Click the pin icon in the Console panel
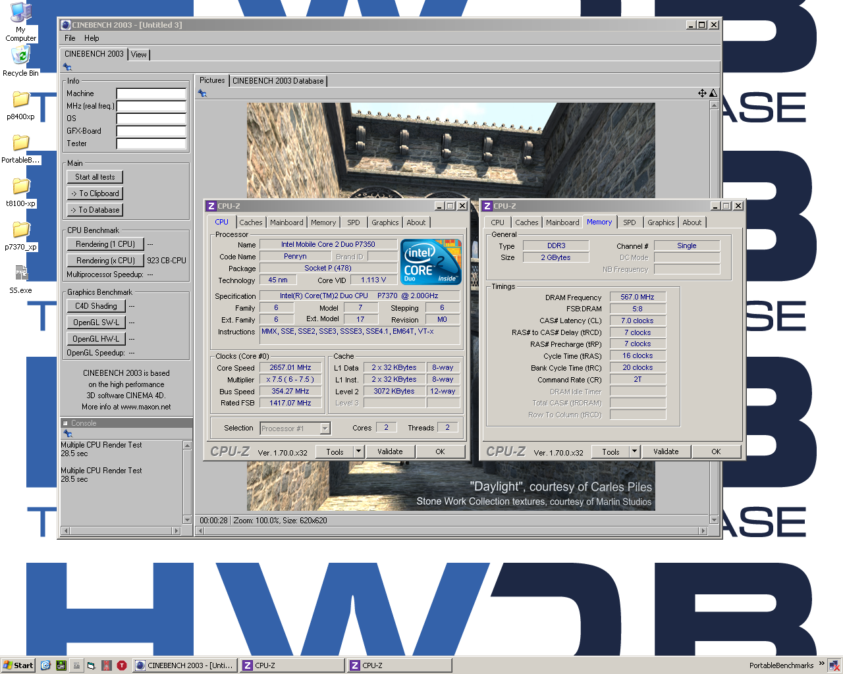The height and width of the screenshot is (674, 843). [x=67, y=434]
